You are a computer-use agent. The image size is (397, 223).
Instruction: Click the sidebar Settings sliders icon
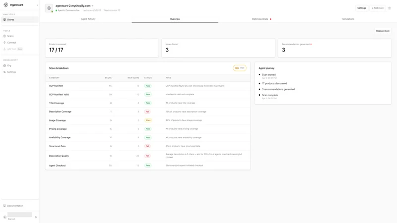(x=4, y=72)
